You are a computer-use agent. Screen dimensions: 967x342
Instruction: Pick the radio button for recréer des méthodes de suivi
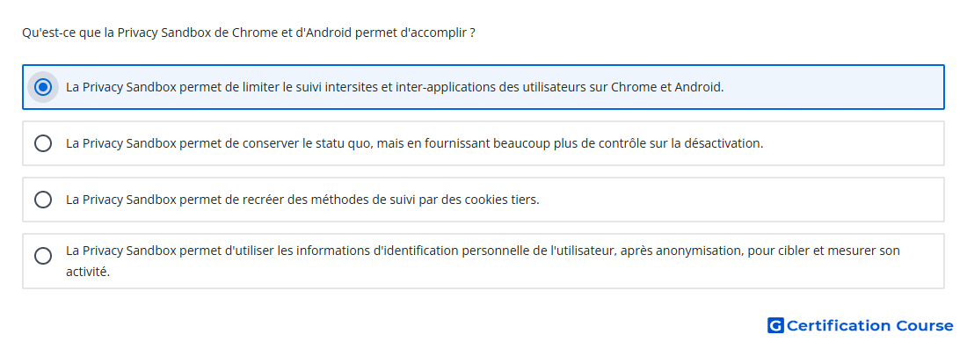coord(42,200)
